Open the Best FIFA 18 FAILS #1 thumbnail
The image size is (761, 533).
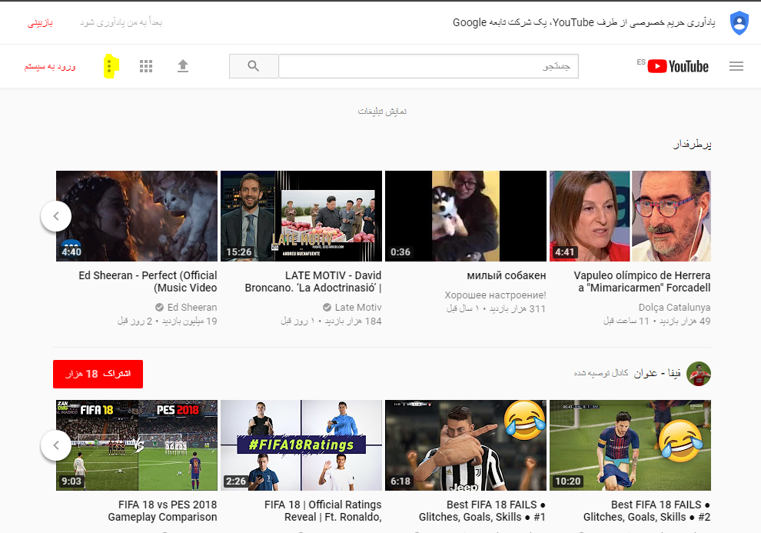click(466, 445)
